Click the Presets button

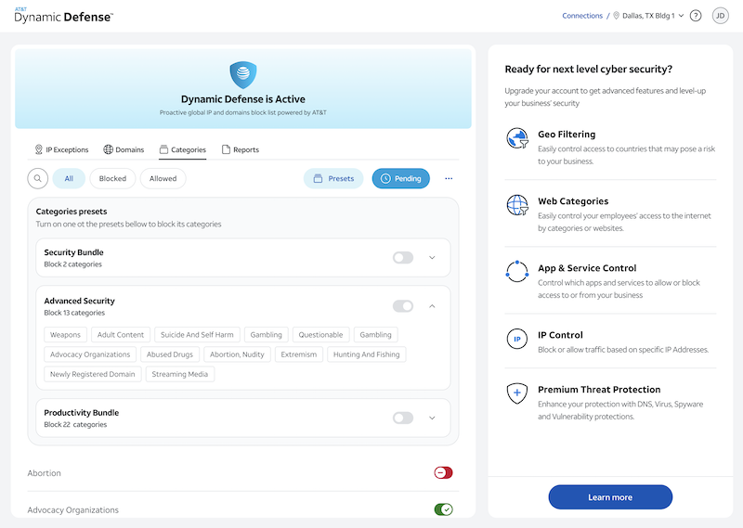[x=333, y=178]
